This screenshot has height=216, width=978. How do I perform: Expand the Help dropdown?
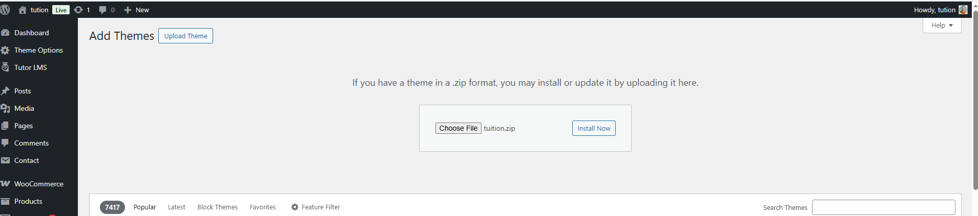pos(942,26)
